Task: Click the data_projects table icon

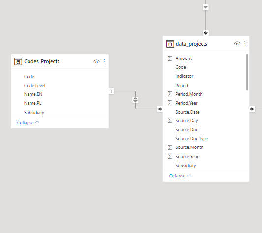Action: (170, 44)
